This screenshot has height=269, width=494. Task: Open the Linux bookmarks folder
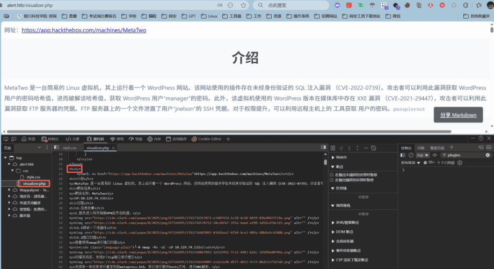tap(209, 16)
